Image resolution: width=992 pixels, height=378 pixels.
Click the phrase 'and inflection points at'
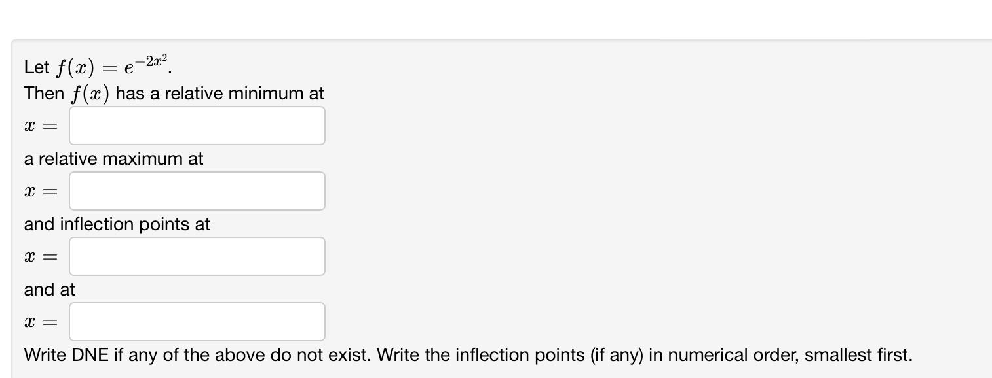[117, 224]
